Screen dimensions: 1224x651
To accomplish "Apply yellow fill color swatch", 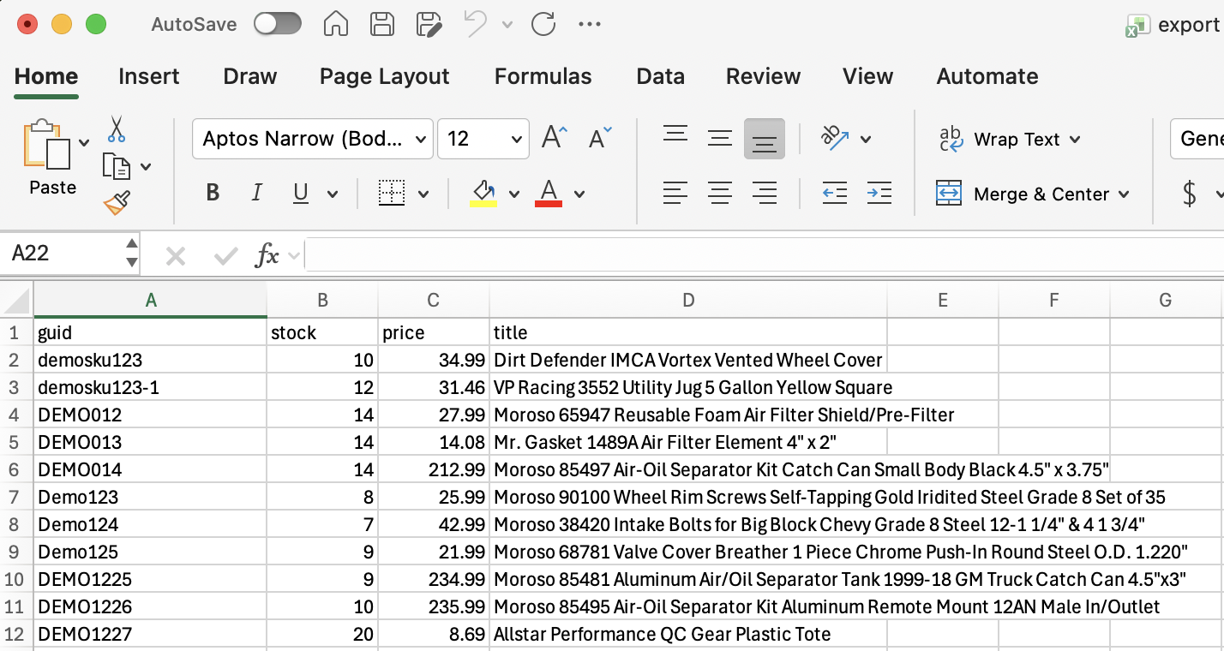I will pos(483,194).
